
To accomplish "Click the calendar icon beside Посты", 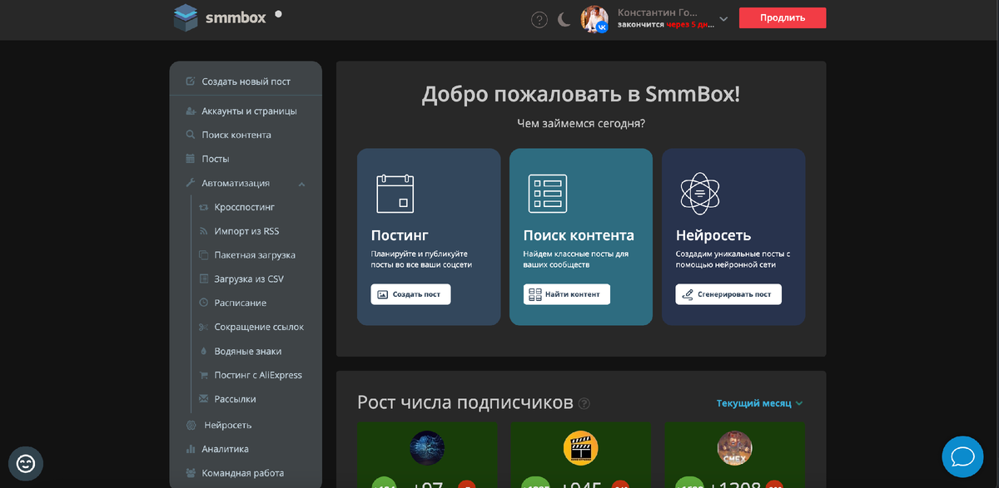I will [191, 159].
